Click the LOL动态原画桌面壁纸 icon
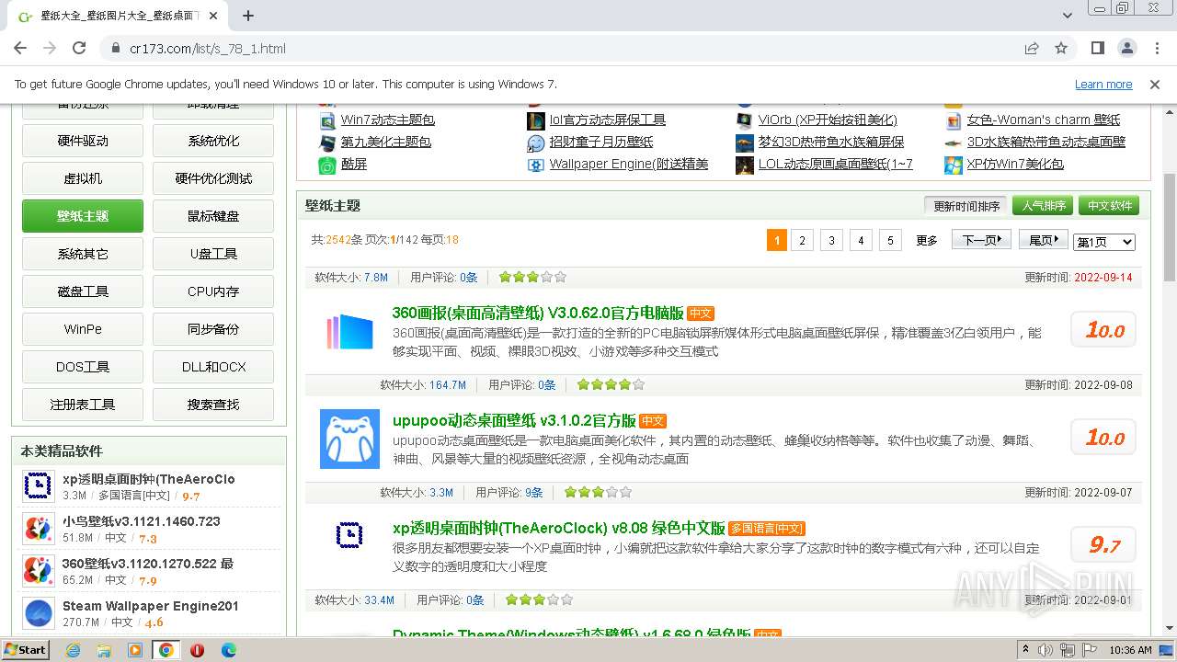The image size is (1177, 662). tap(745, 165)
